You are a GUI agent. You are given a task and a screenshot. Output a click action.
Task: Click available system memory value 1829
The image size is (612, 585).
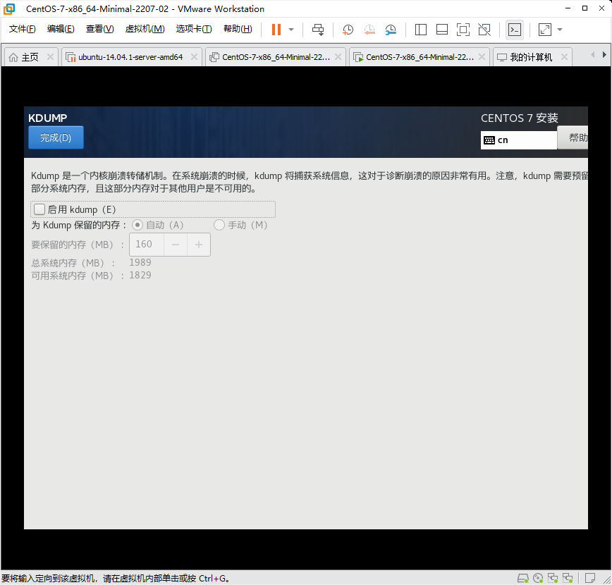tap(140, 275)
